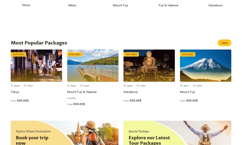Click the clock icon on Kamakura package

138,86
